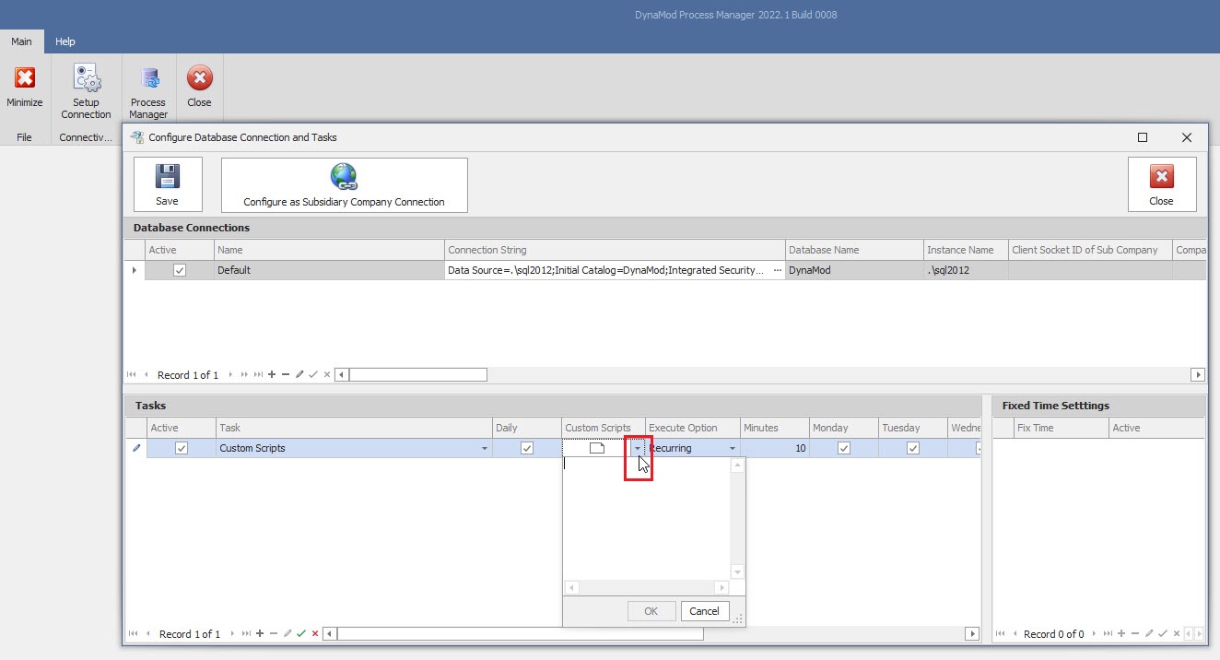Go to first record in Database Connections navigator
The width and height of the screenshot is (1220, 660).
click(132, 375)
